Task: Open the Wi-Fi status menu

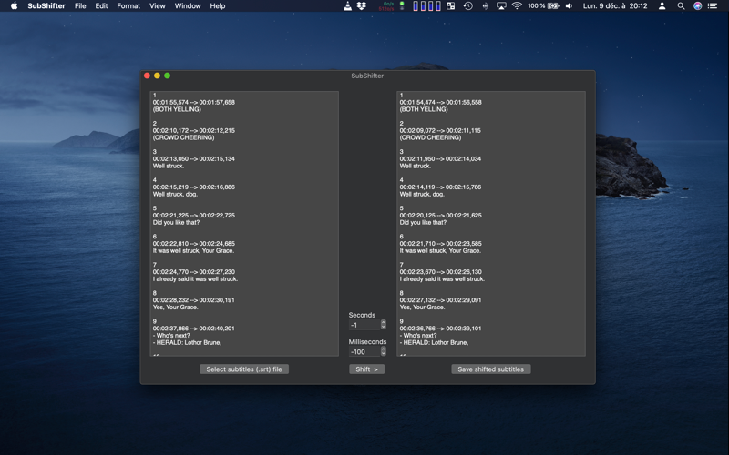Action: click(x=517, y=6)
